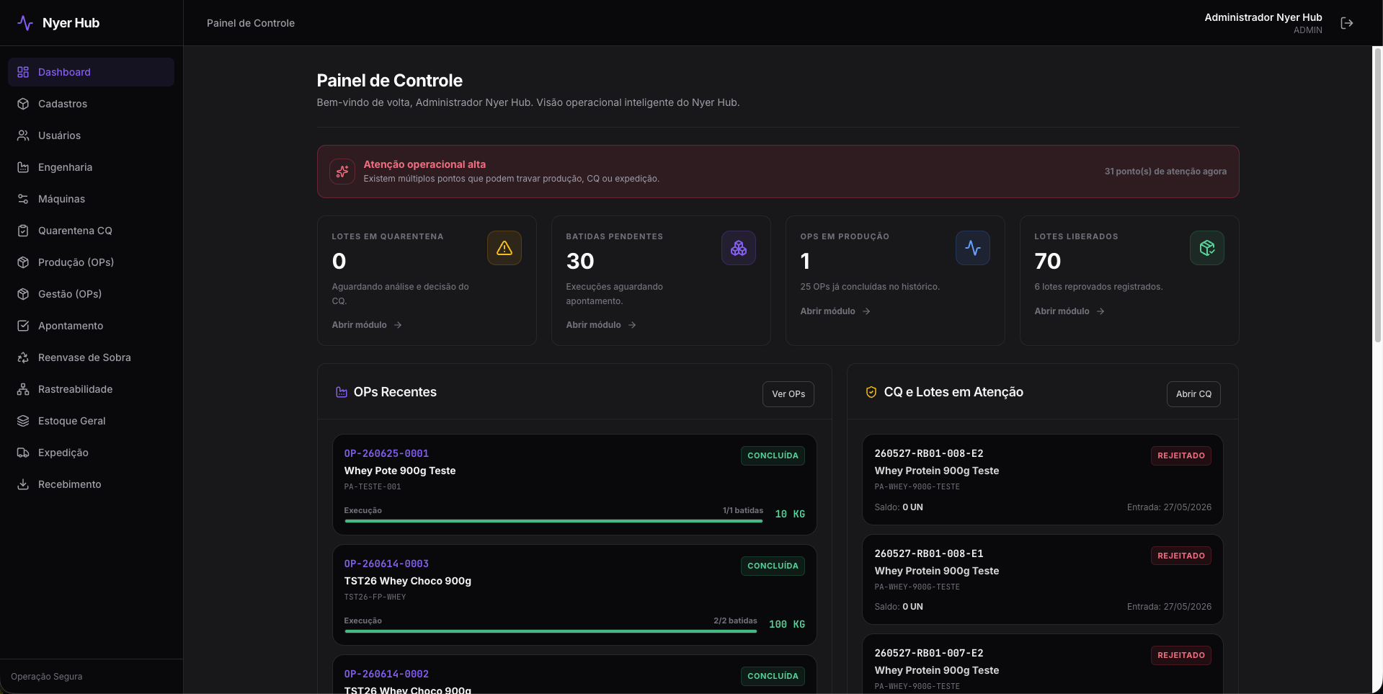Click the Apontamento check-square icon
Image resolution: width=1383 pixels, height=694 pixels.
point(23,326)
